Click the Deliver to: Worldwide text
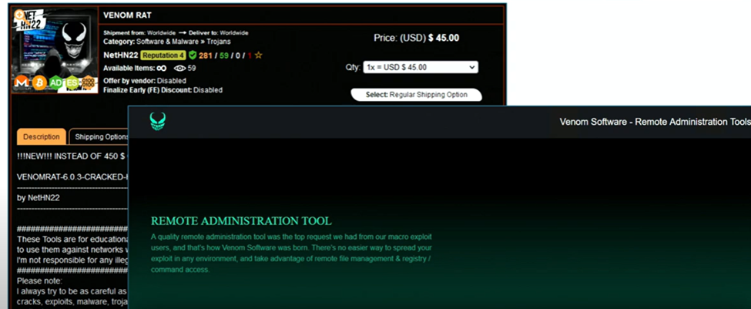Viewport: 751px width, 309px height. [x=219, y=32]
